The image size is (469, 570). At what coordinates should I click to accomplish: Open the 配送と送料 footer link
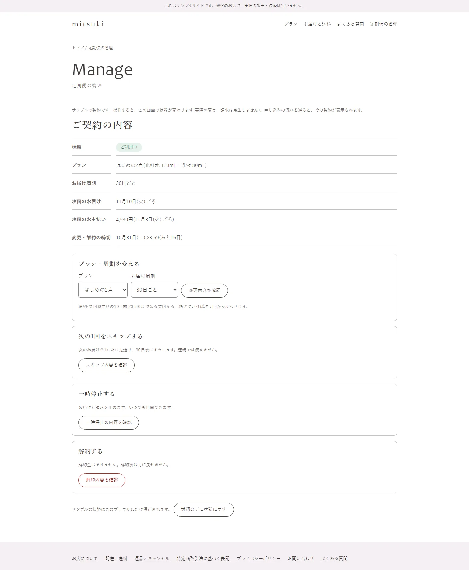tap(116, 558)
